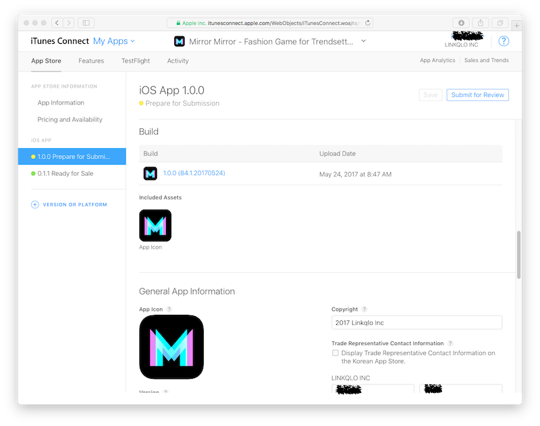540x426 pixels.
Task: Open the Included Assets App Icon thumbnail
Action: pos(155,226)
